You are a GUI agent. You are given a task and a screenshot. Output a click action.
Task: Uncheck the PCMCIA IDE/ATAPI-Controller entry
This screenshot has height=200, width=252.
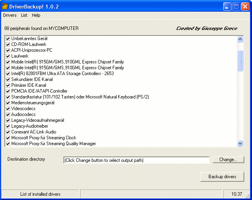click(8, 91)
